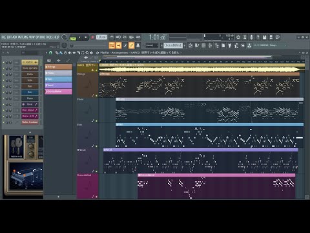Open the EDIT menu
The width and height of the screenshot is (310, 233).
coord(9,37)
